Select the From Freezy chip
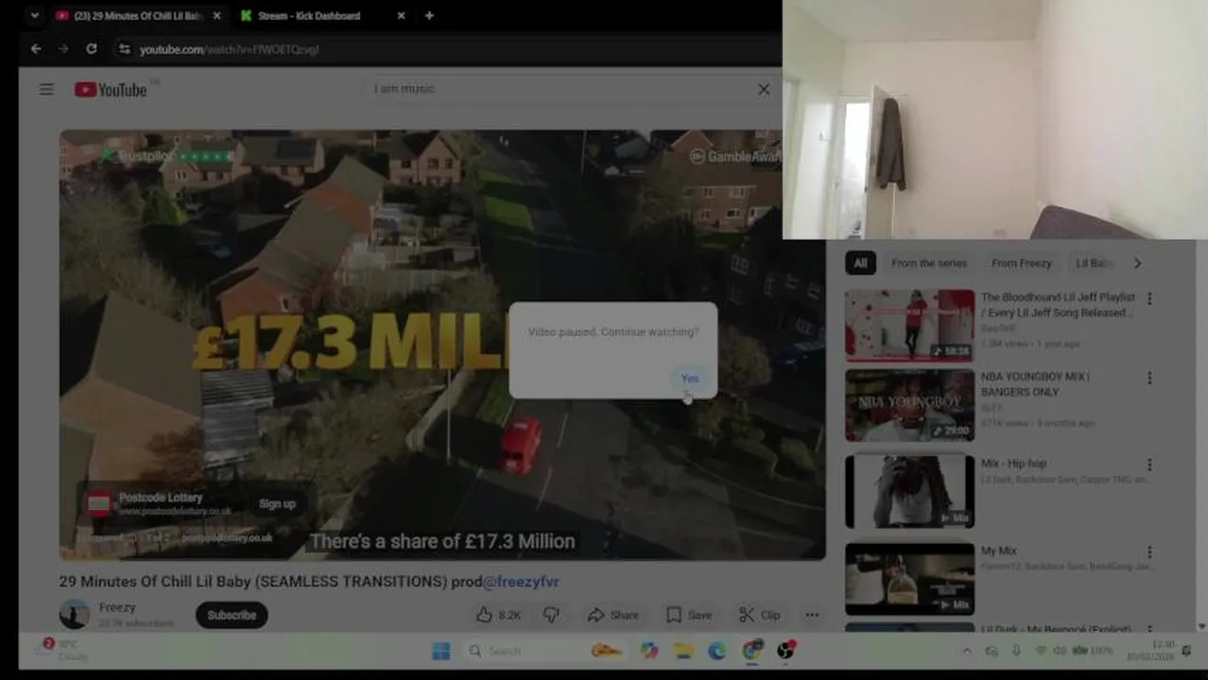 [1022, 263]
